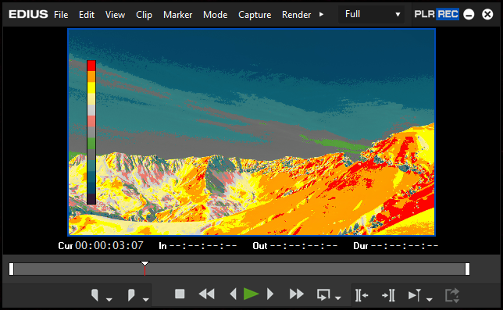Click the Set In point icon
The height and width of the screenshot is (310, 503).
(95, 294)
